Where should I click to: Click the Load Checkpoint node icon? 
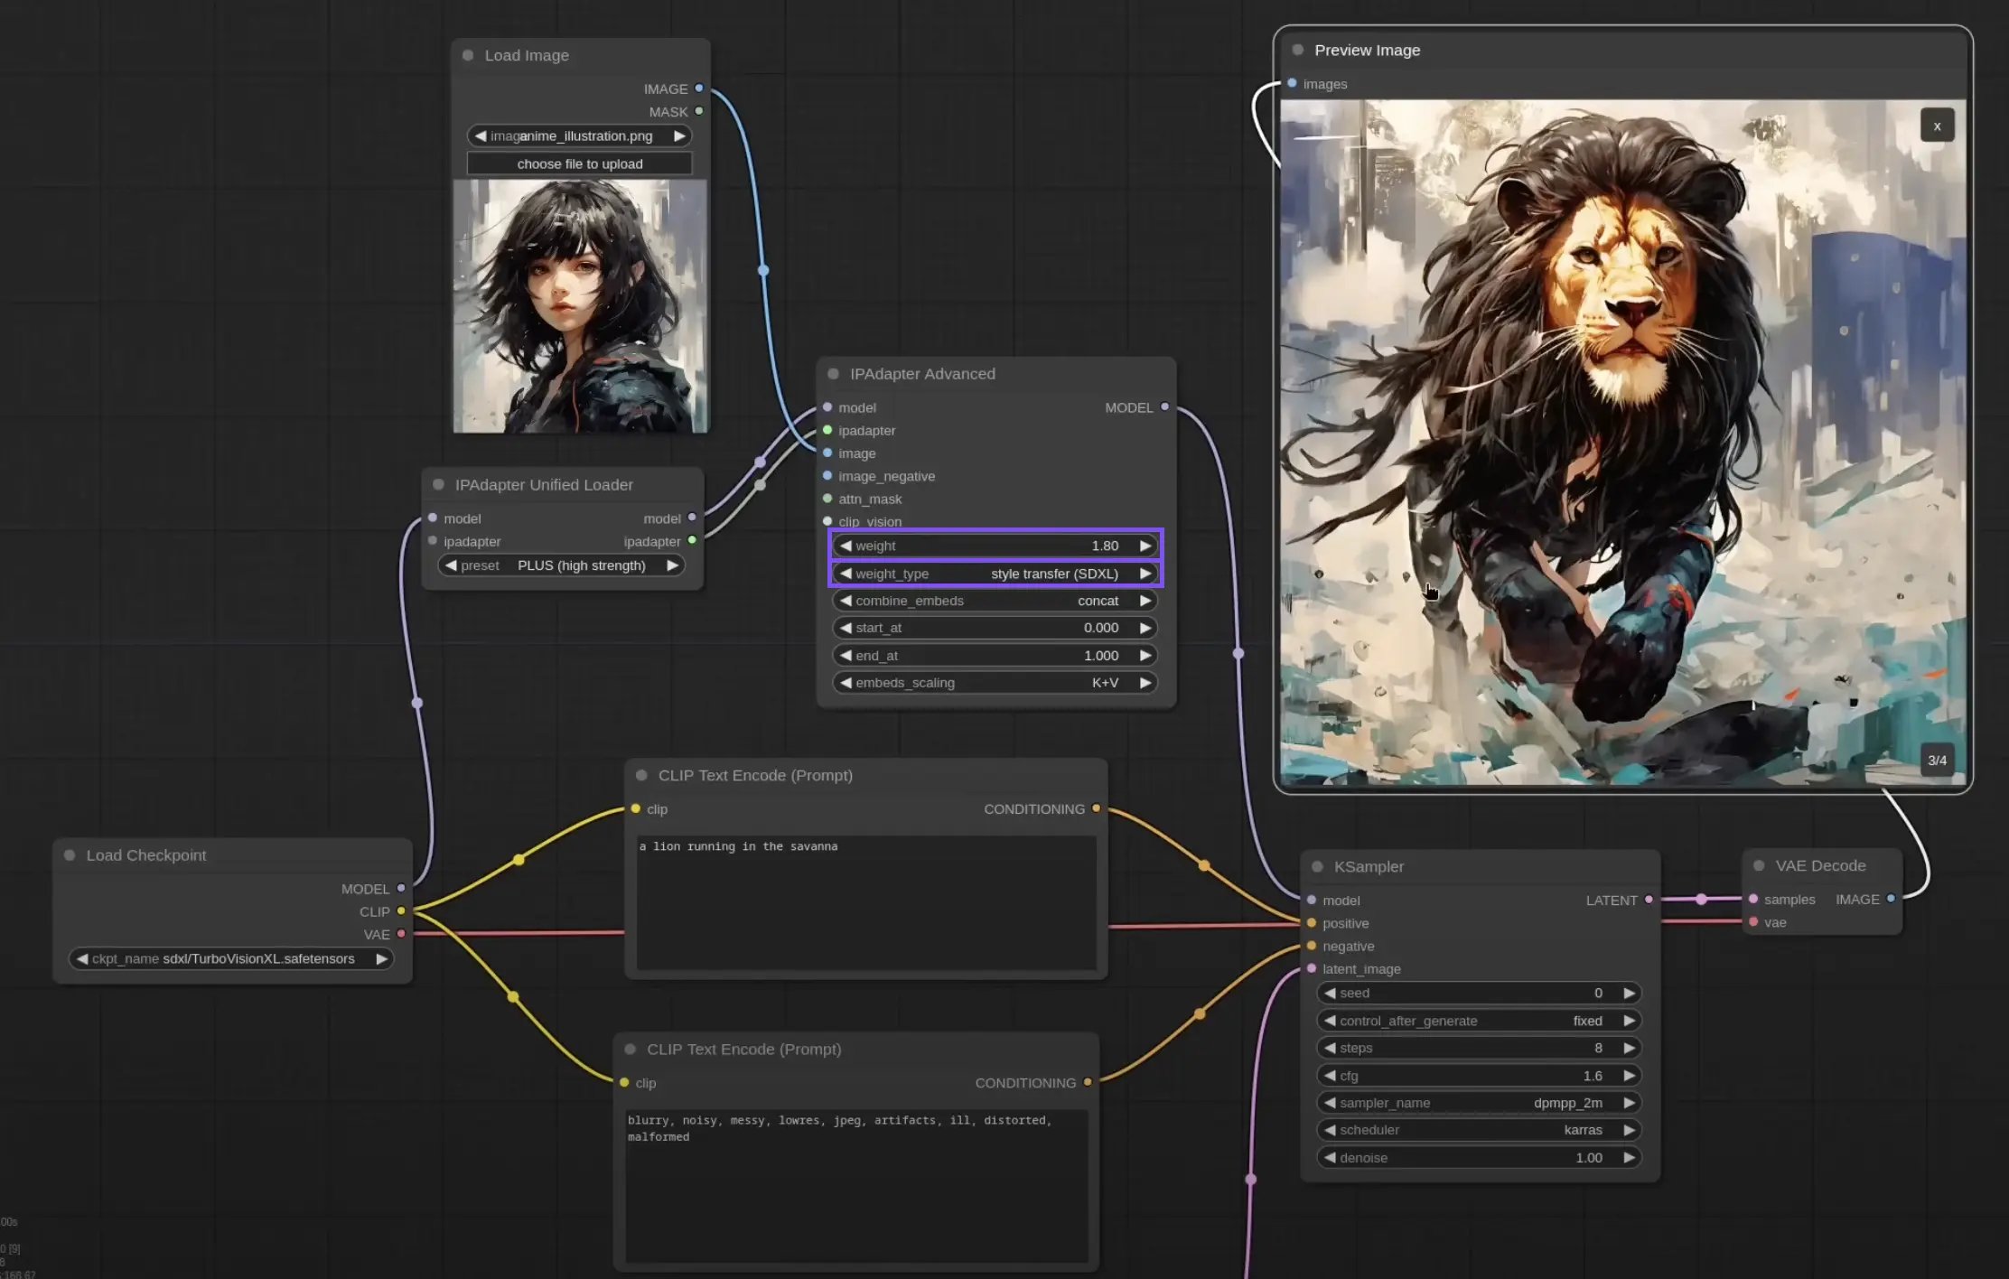[70, 854]
